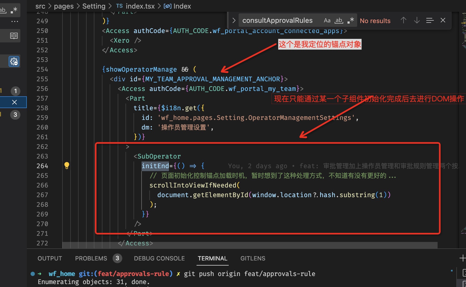The image size is (466, 287).
Task: Add new terminal plus icon
Action: (x=462, y=258)
